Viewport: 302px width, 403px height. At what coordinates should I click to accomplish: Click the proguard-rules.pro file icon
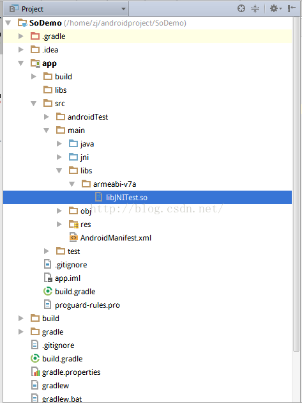pyautogui.click(x=47, y=304)
